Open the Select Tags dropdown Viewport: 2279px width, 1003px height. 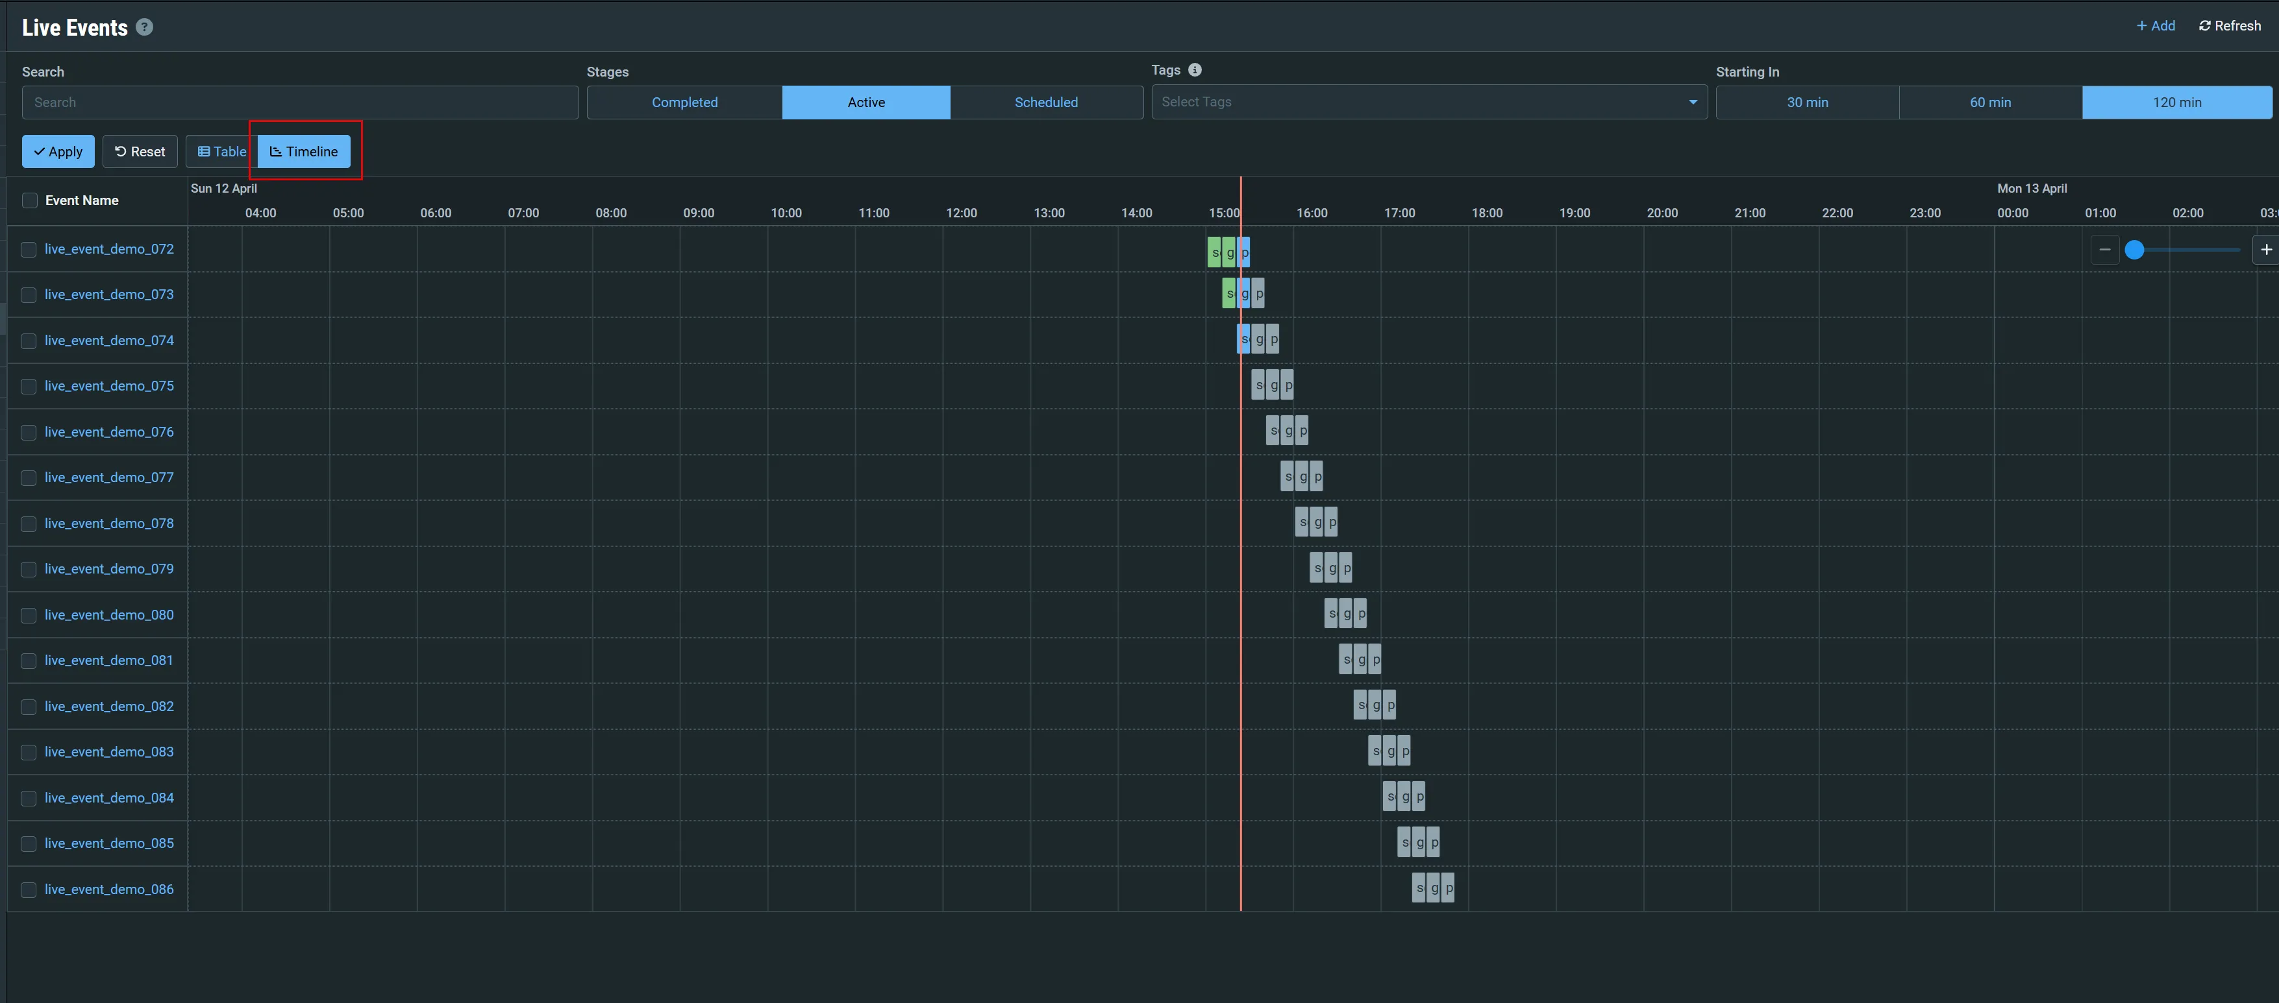pos(1429,102)
